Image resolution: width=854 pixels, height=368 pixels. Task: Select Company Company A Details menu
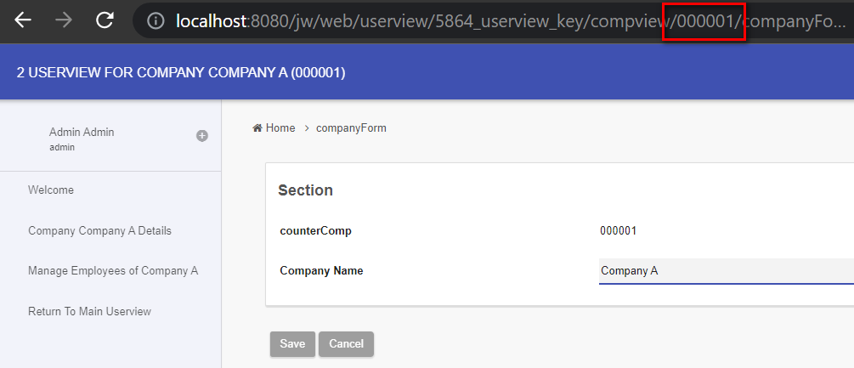tap(99, 230)
